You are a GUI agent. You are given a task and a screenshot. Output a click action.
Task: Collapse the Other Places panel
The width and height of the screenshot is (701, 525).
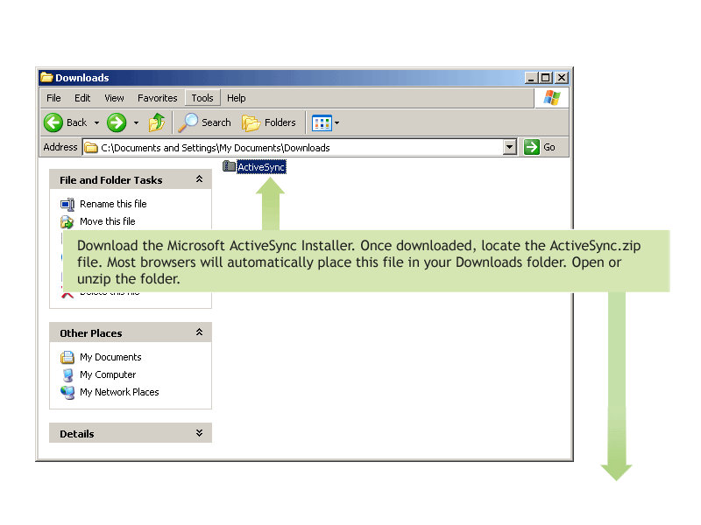[200, 332]
